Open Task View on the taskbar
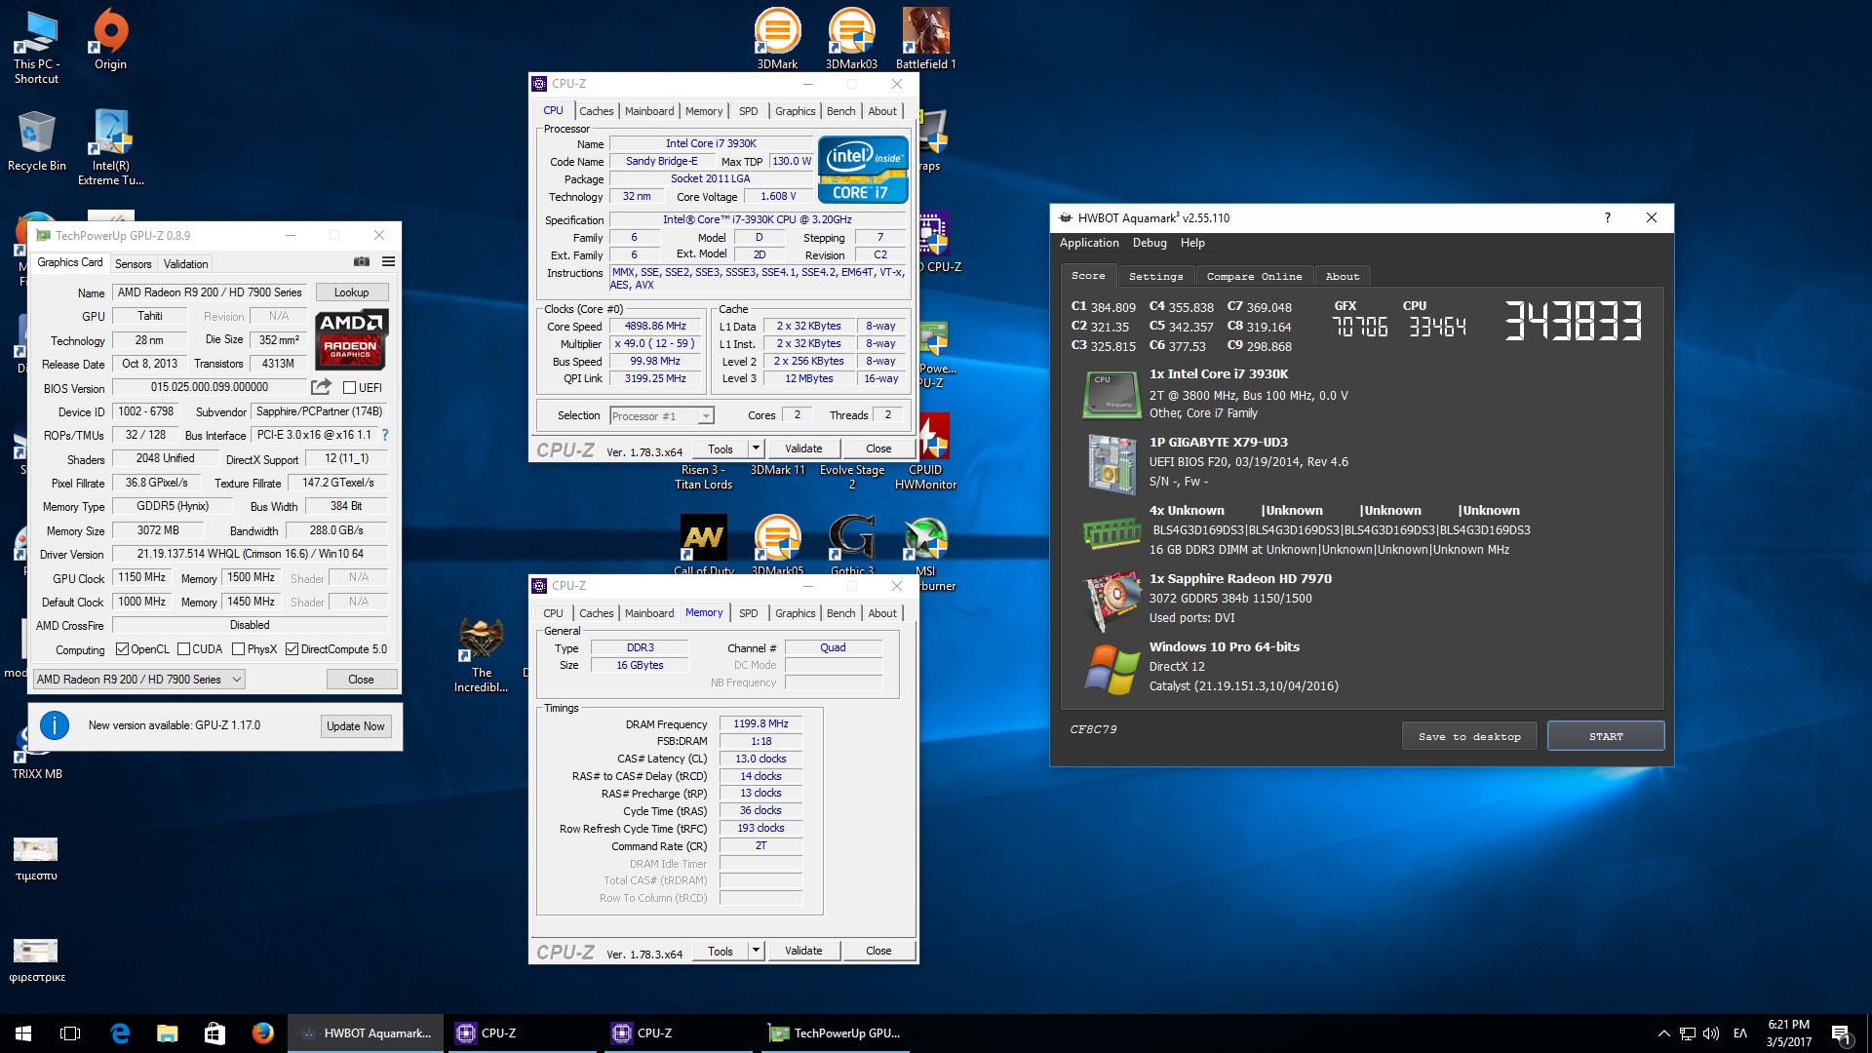The width and height of the screenshot is (1872, 1053). pos(70,1033)
